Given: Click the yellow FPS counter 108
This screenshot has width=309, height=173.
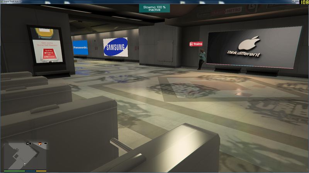Looking at the screenshot, I should (304, 2).
